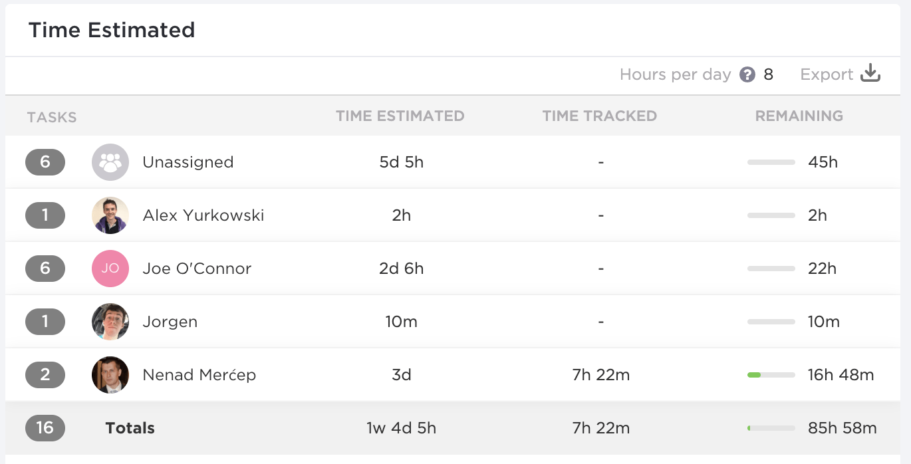911x464 pixels.
Task: Click the Export link
Action: click(827, 74)
